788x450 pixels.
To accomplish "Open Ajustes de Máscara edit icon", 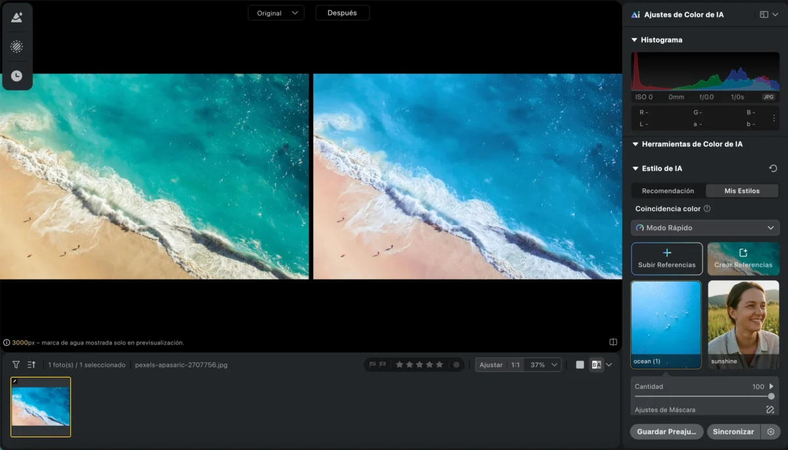I will (x=770, y=410).
